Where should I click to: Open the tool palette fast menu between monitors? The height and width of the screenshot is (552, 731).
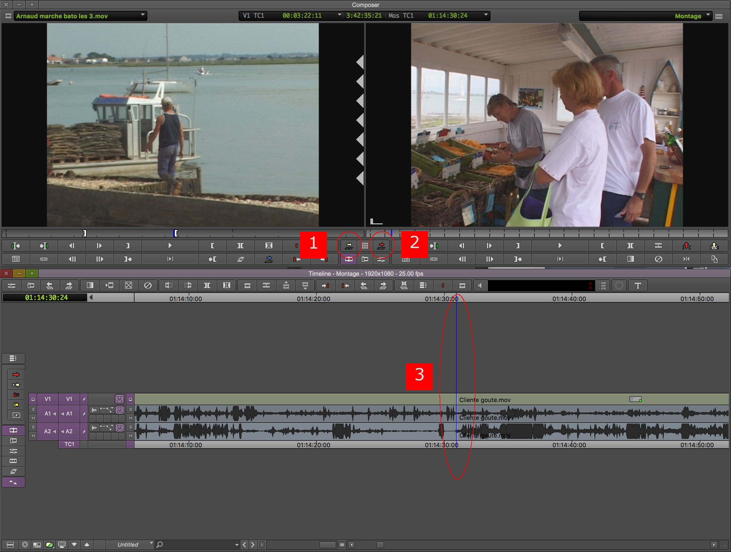(x=365, y=246)
